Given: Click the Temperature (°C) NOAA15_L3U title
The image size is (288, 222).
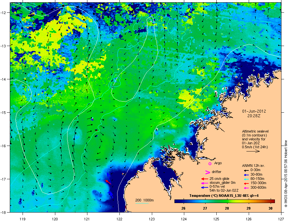Looking at the screenshot, I should coord(224,196).
